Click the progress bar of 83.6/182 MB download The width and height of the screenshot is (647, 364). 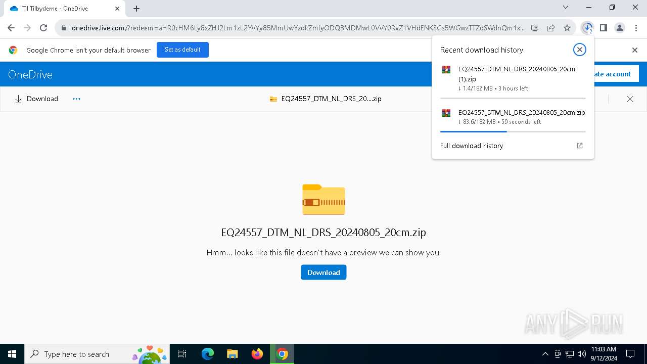point(513,131)
